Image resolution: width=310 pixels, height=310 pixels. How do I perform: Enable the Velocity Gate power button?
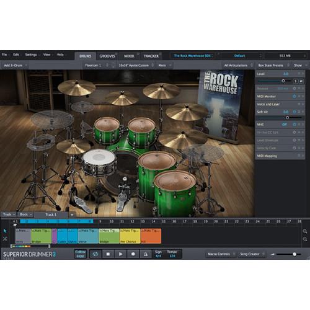(294, 148)
